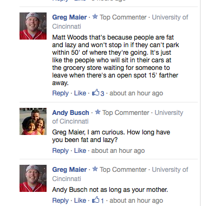Click the thumbs-up icon with 3 likes
The height and width of the screenshot is (206, 201).
[96, 93]
